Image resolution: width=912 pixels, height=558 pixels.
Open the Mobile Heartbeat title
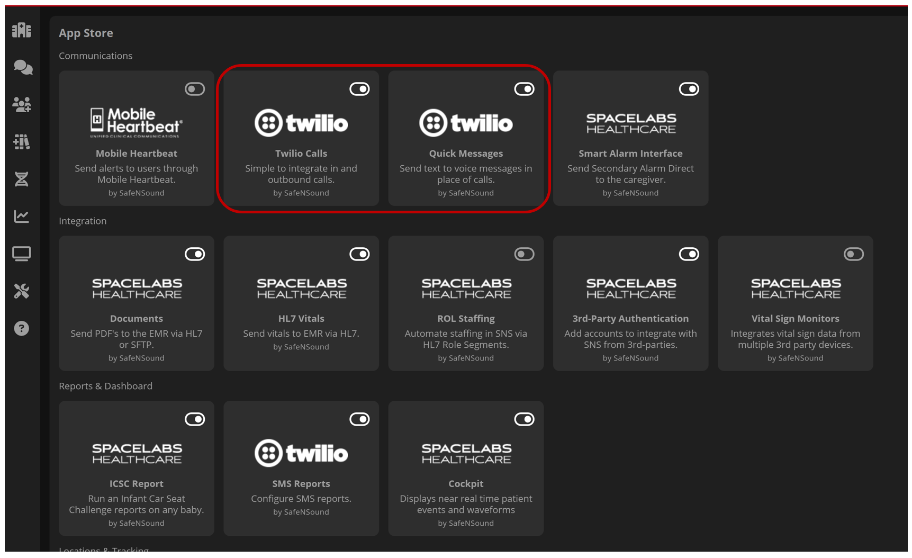[x=137, y=154]
